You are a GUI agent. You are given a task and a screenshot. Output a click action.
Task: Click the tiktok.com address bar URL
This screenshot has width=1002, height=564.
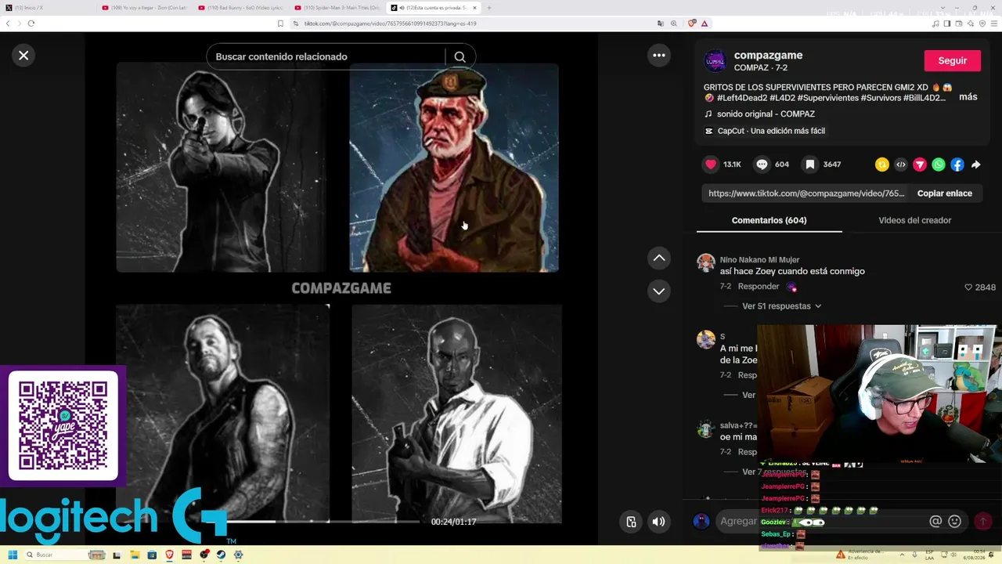[390, 23]
